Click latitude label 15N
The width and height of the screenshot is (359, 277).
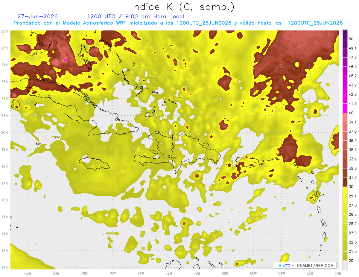click(4, 217)
